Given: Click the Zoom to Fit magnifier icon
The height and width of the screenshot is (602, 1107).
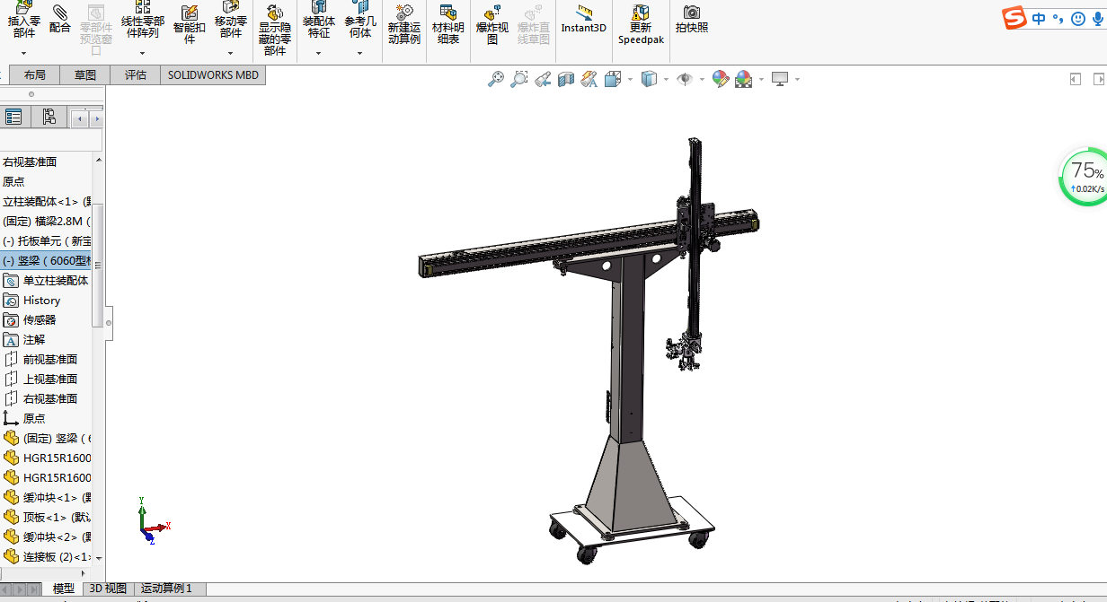Looking at the screenshot, I should [x=496, y=79].
